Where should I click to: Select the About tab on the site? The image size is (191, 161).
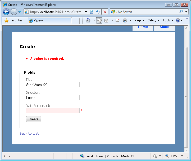point(165,27)
